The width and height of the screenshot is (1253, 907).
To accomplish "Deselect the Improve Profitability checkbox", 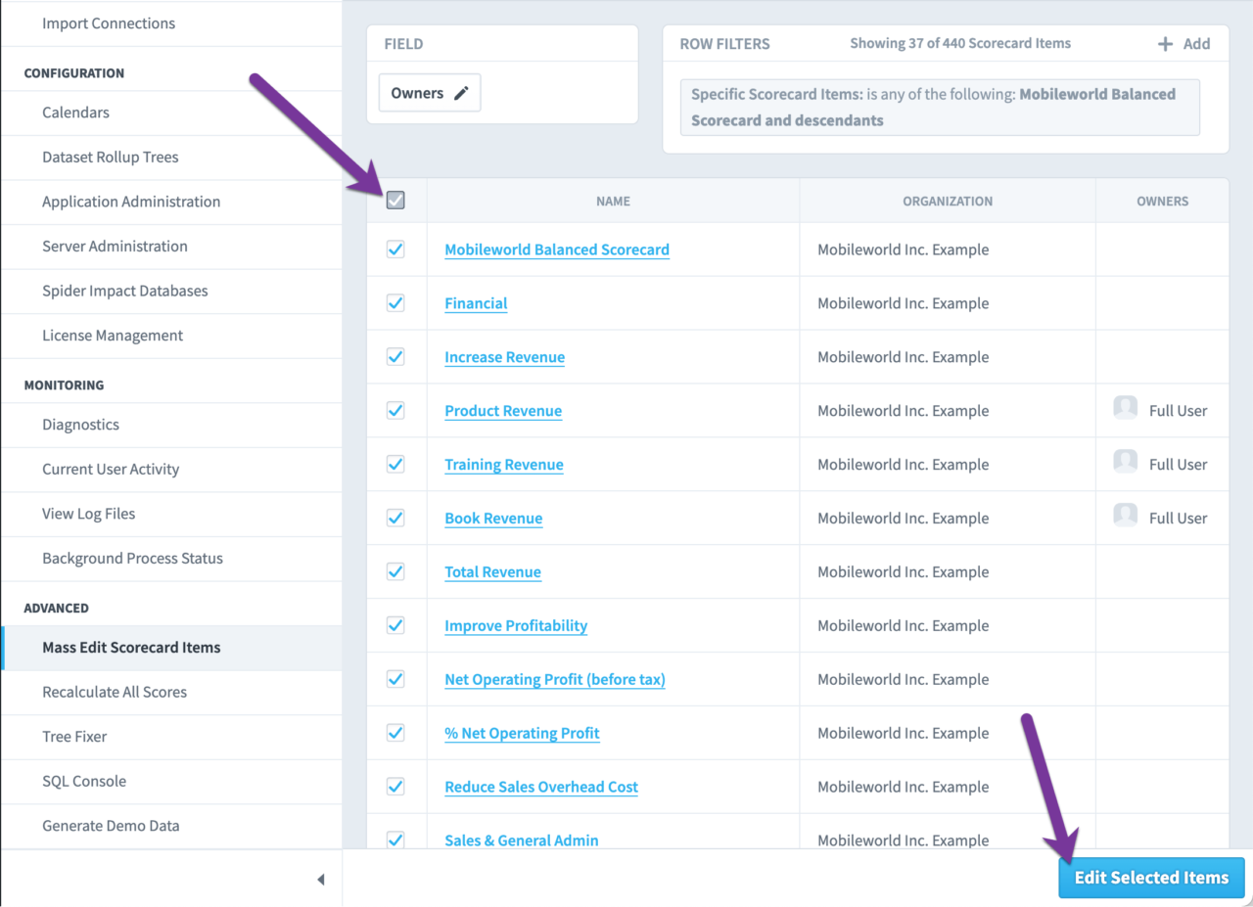I will pyautogui.click(x=395, y=625).
